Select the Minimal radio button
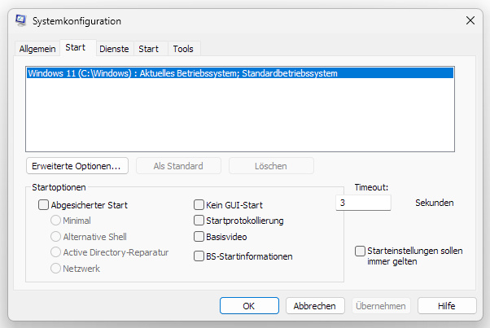Image resolution: width=490 pixels, height=328 pixels. (56, 221)
